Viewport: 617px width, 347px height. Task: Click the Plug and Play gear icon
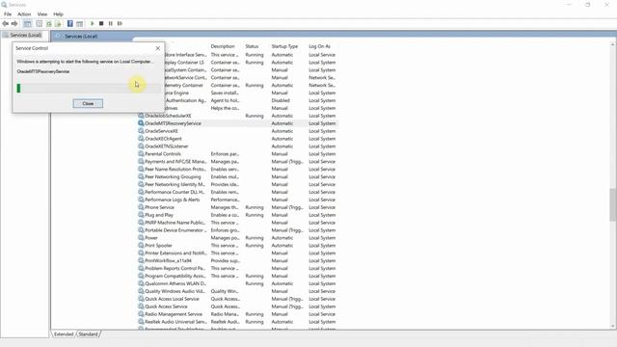[x=141, y=215]
